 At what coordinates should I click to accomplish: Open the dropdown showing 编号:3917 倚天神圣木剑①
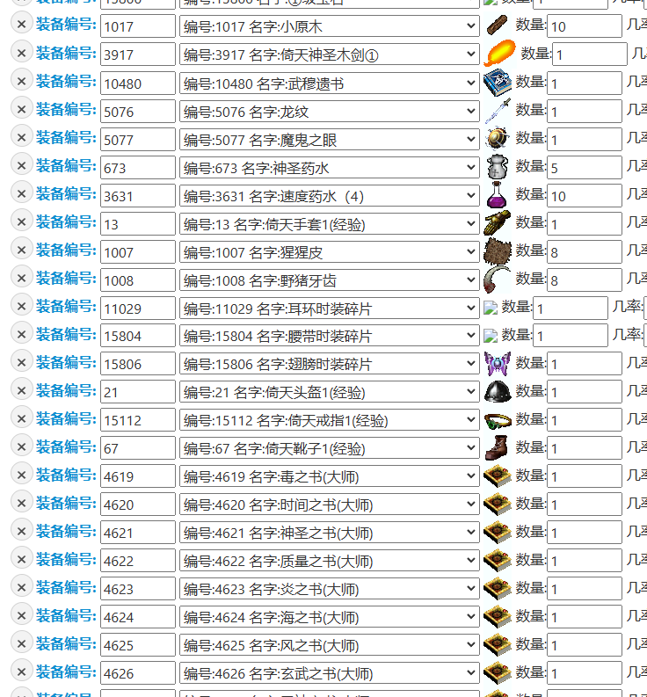click(330, 54)
